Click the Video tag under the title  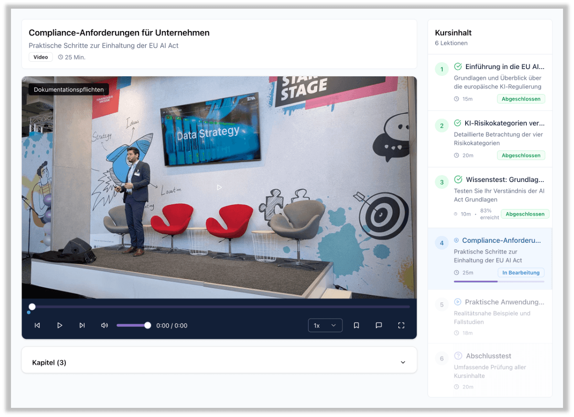point(41,57)
